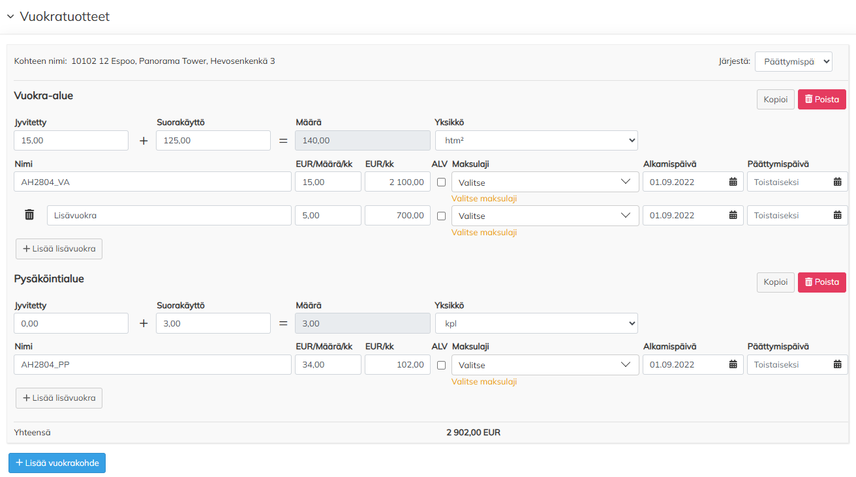
Task: Expand Maksulaji dropdown for AH2804_PP
Action: click(545, 365)
